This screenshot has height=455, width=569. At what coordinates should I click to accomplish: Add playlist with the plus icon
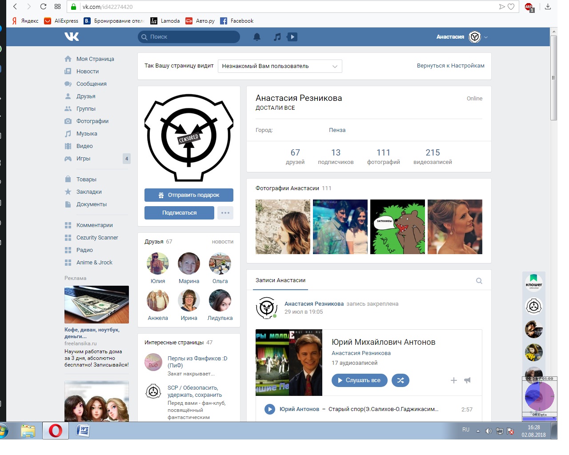(x=453, y=380)
